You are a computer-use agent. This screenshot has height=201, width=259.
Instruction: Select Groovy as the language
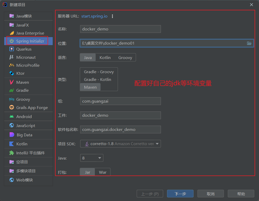click(x=125, y=57)
